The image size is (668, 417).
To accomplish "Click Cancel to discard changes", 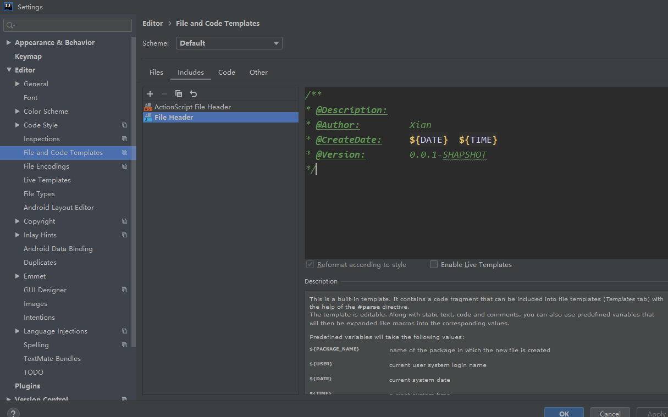I will pos(610,413).
